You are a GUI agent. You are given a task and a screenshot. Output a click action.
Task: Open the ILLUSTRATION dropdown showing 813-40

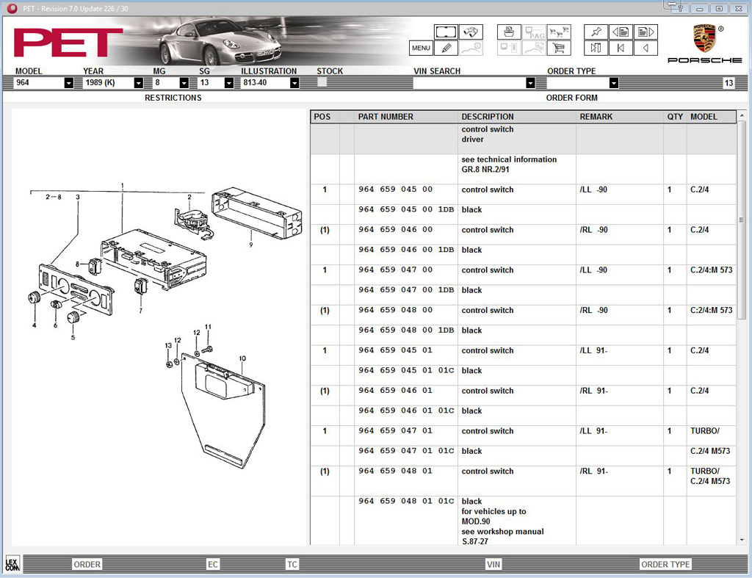tap(294, 83)
